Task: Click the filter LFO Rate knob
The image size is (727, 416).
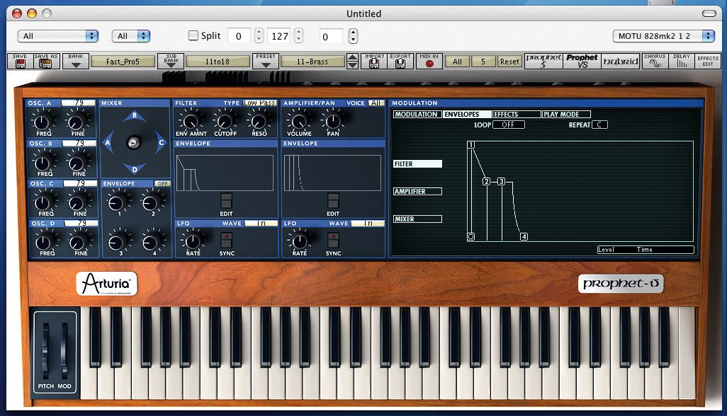Action: [193, 241]
